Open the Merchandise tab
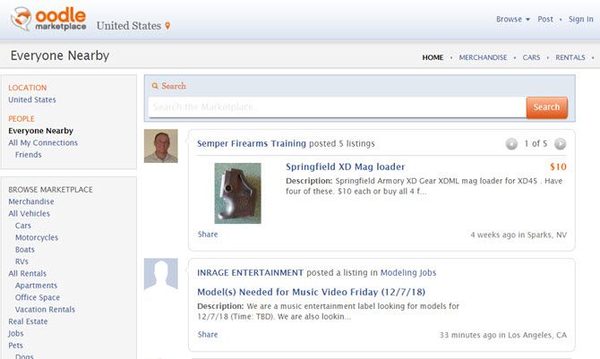 [x=484, y=57]
